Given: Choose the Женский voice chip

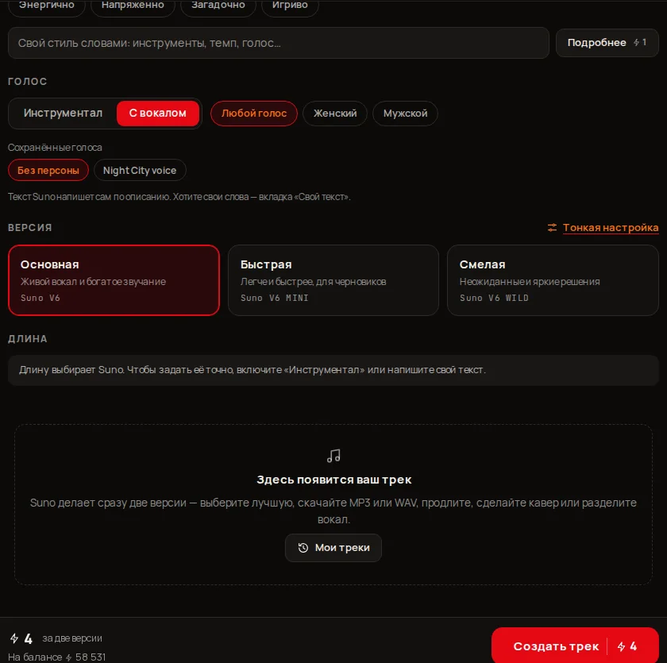Looking at the screenshot, I should tap(335, 114).
